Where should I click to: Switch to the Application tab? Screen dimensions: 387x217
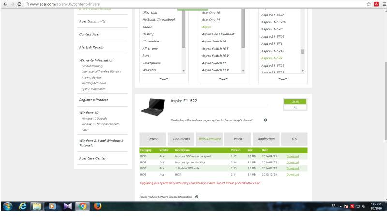pos(266,139)
